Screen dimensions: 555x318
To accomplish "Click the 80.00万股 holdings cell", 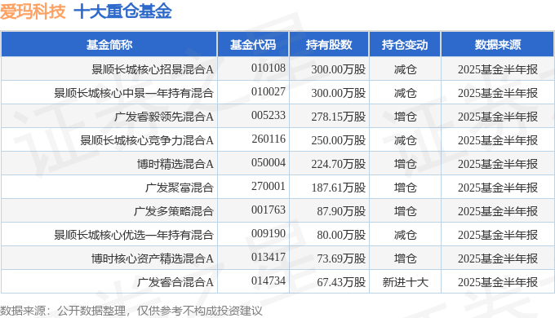I will click(341, 235).
